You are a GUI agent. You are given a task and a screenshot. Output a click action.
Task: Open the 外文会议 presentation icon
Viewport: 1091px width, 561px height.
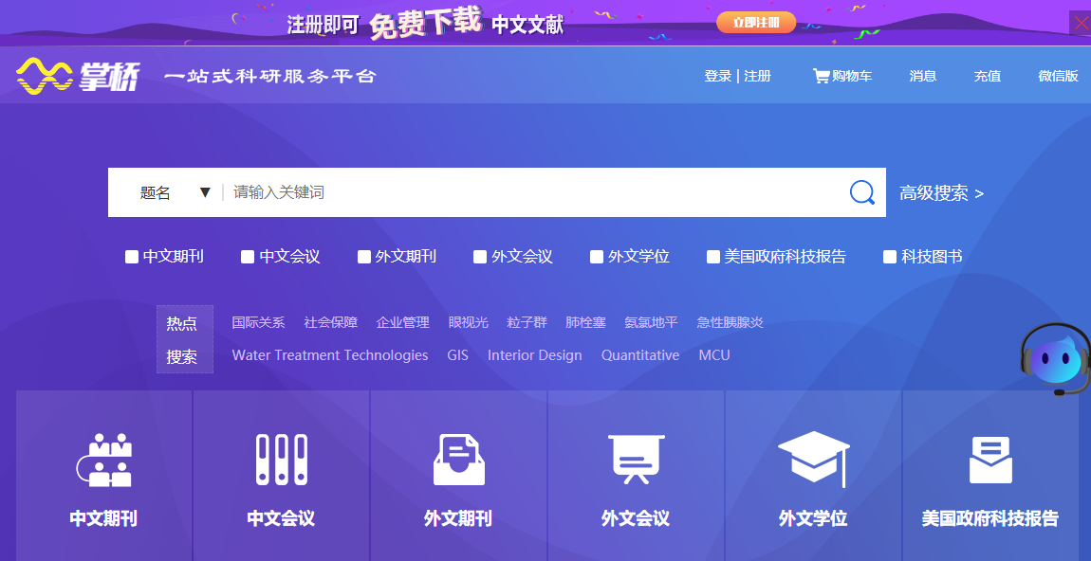pos(635,458)
